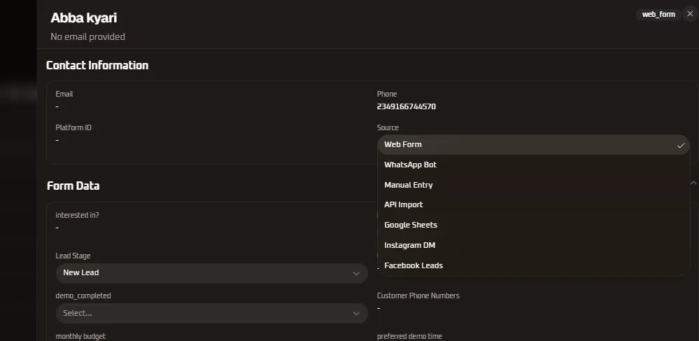This screenshot has width=699, height=341.
Task: Click the checkmark next to Web Form
Action: coord(681,145)
